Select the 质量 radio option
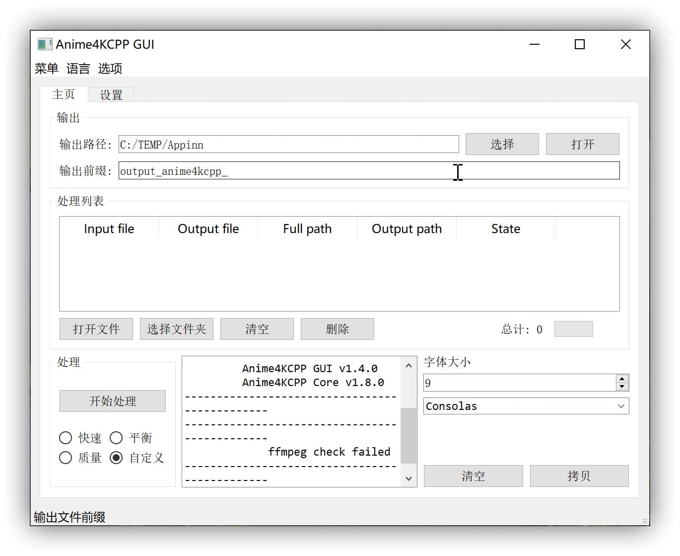 pos(80,458)
